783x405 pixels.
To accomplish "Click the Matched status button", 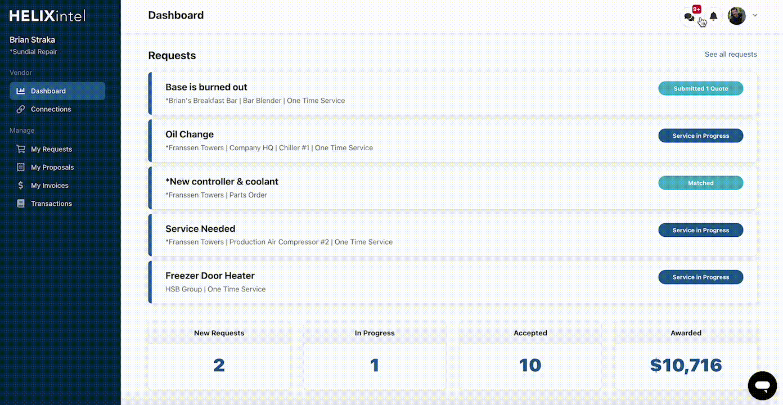I will click(700, 183).
